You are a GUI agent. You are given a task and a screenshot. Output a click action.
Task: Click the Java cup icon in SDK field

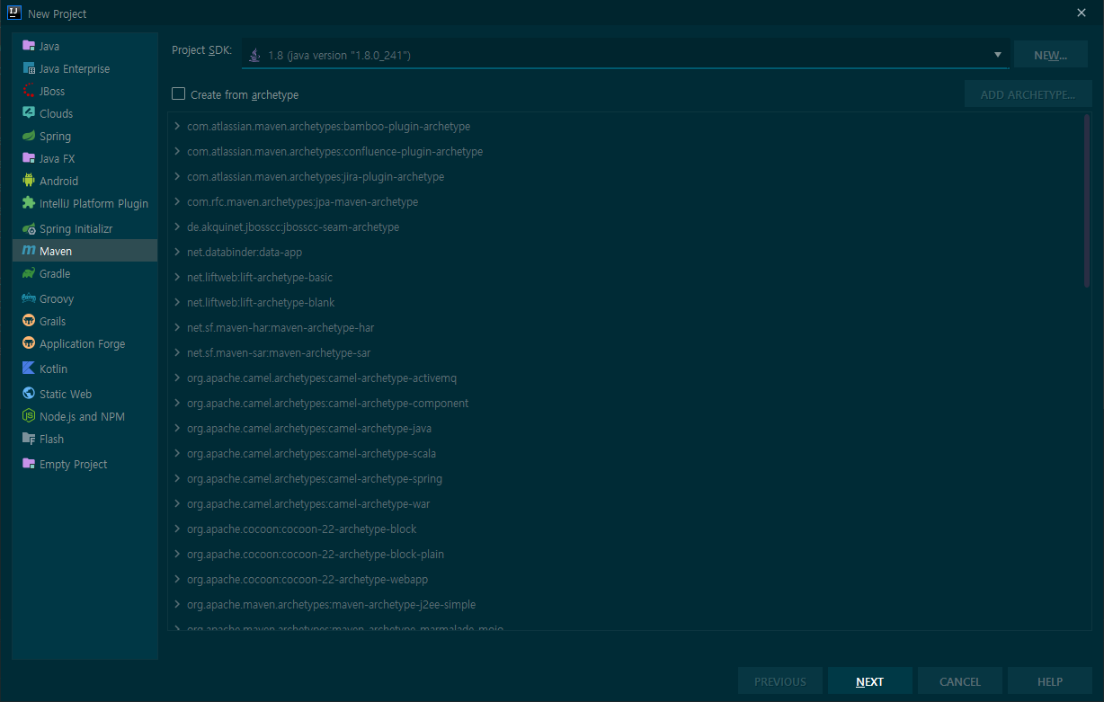255,55
